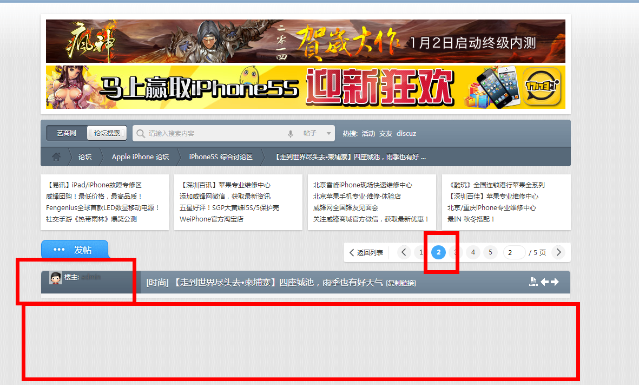Viewport: 639px width, 385px height.
Task: Click the thread title 走到世界尽头去•柬埔寨
Action: [x=279, y=282]
